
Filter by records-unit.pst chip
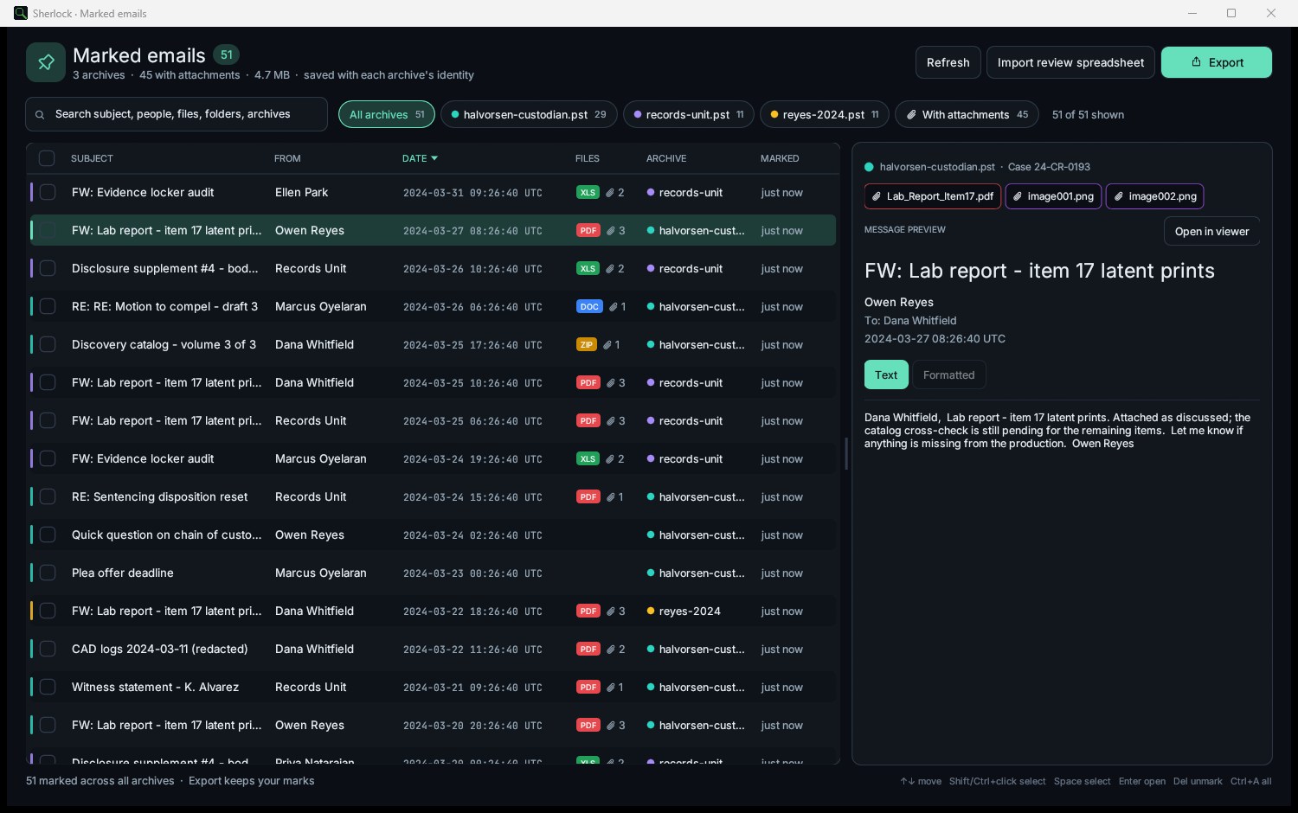689,114
